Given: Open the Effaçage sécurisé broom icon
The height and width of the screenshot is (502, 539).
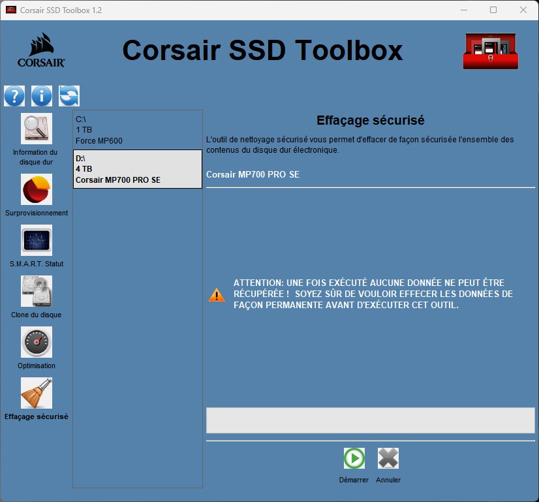Looking at the screenshot, I should click(x=37, y=393).
